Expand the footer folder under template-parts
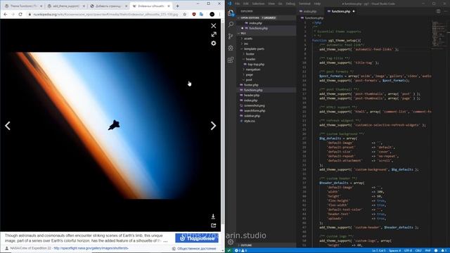This screenshot has width=450, height=253. (x=250, y=54)
